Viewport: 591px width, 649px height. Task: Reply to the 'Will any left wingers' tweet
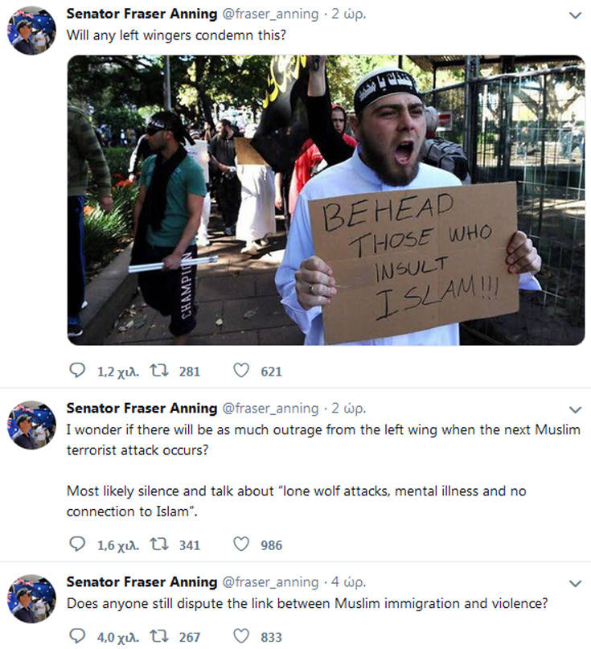coord(78,371)
